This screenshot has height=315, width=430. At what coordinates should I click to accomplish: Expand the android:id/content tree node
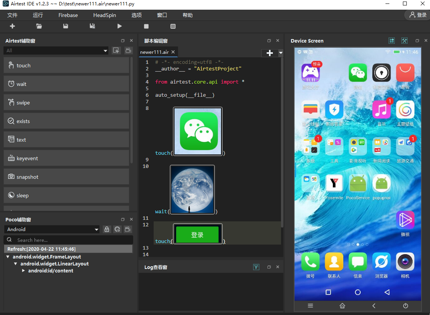(x=24, y=271)
